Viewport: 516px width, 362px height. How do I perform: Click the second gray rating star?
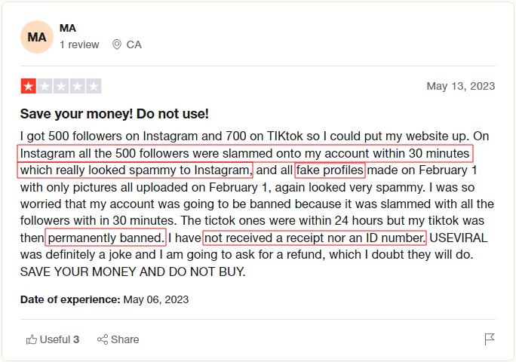pyautogui.click(x=45, y=86)
